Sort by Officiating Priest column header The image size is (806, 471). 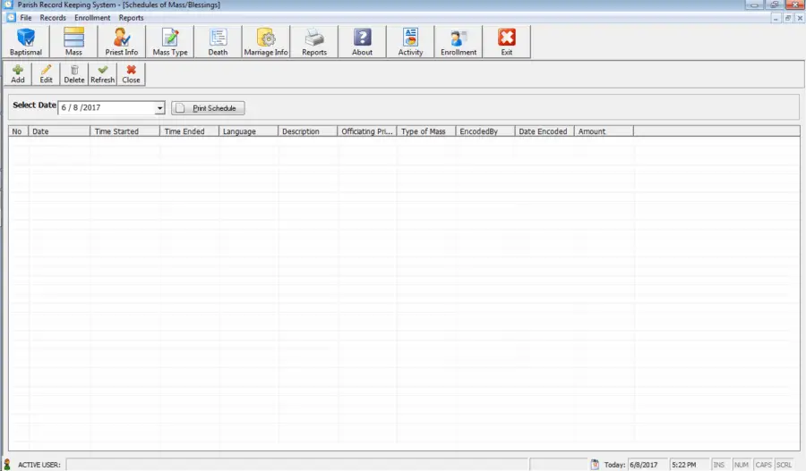(x=367, y=131)
